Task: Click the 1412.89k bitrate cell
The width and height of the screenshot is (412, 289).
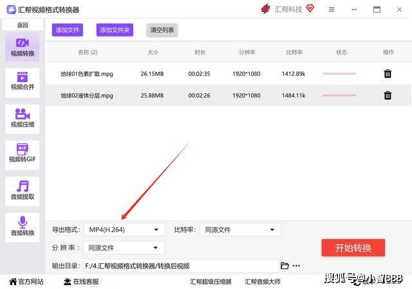Action: coord(294,74)
